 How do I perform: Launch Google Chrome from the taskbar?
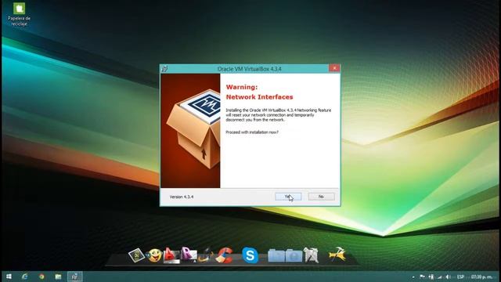pos(41,277)
